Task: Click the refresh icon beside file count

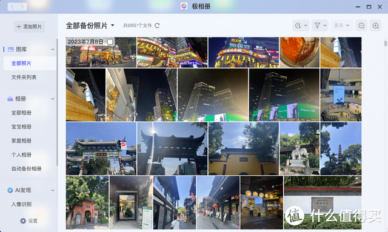Action: [157, 25]
